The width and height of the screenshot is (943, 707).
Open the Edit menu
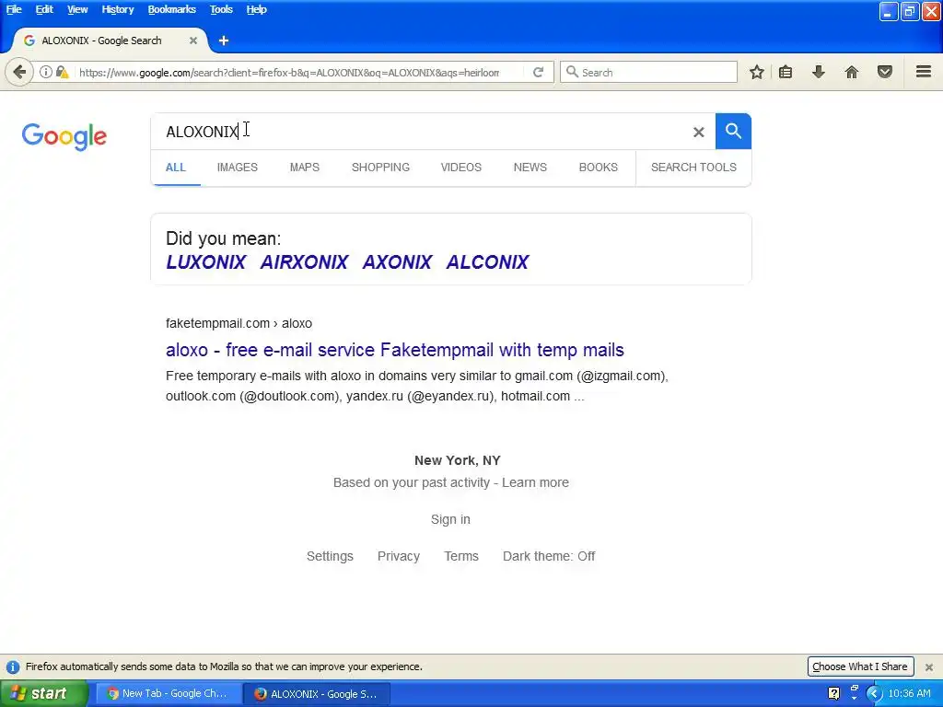[44, 9]
